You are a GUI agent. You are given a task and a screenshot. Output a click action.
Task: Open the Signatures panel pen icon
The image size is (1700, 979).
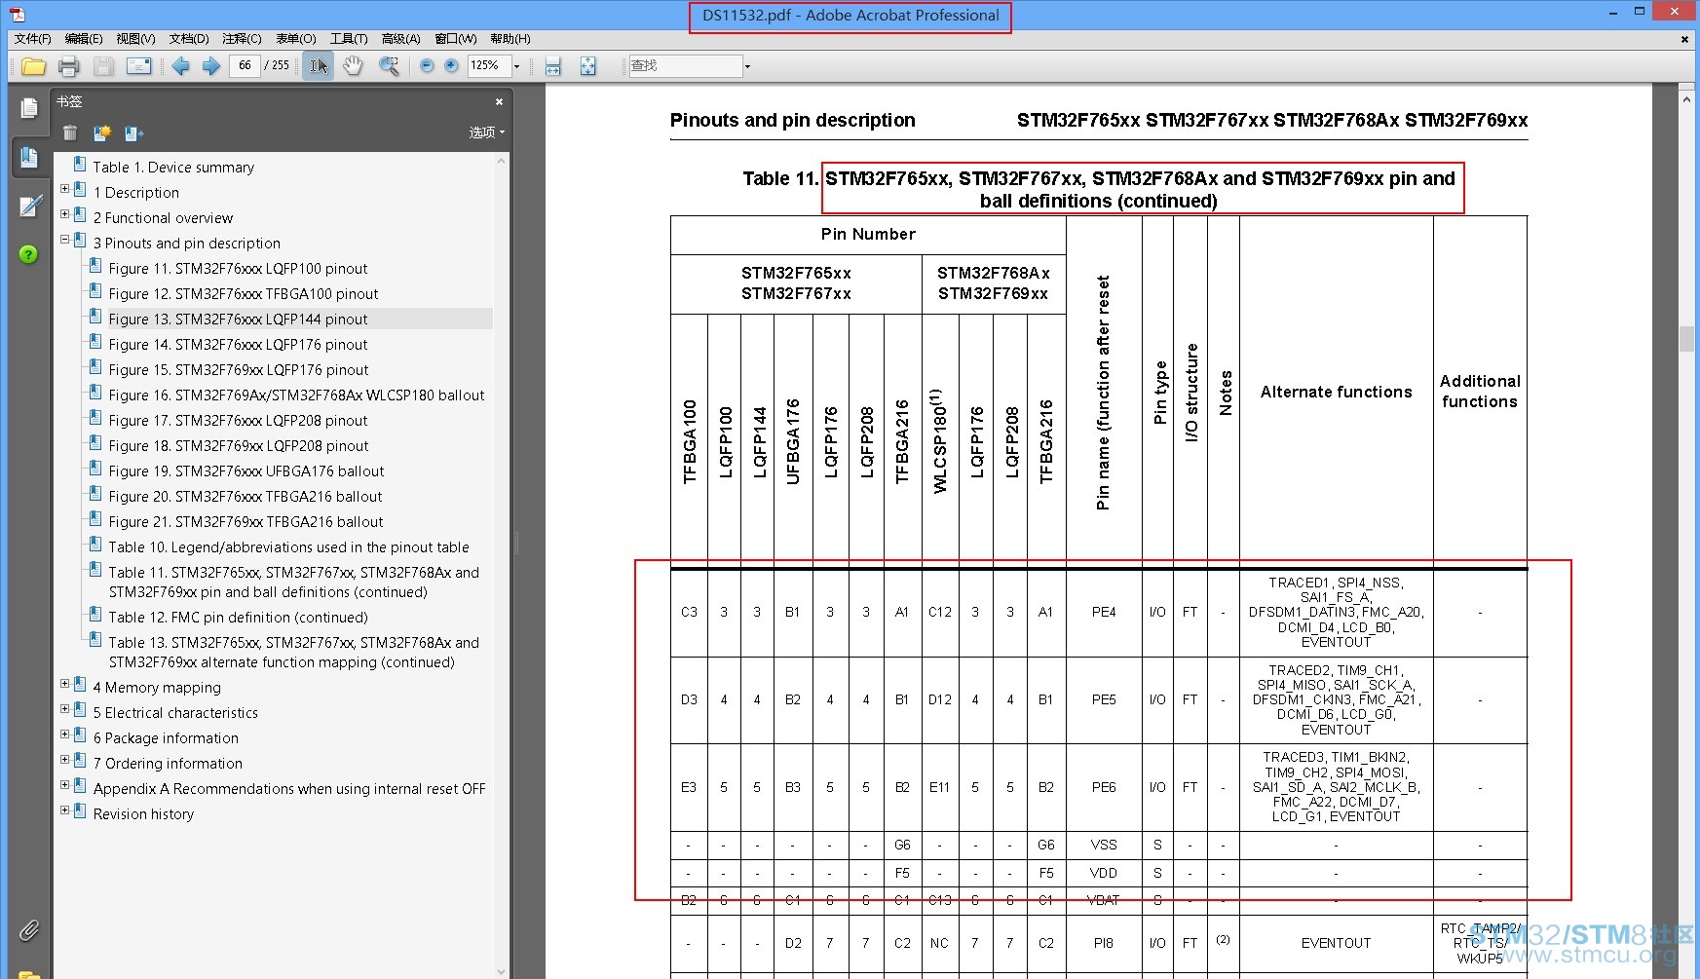29,206
